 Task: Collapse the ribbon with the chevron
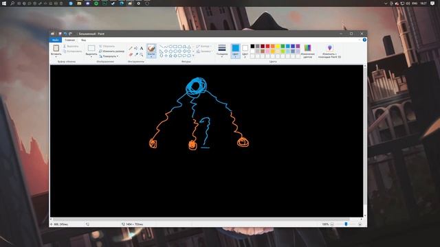[x=360, y=40]
